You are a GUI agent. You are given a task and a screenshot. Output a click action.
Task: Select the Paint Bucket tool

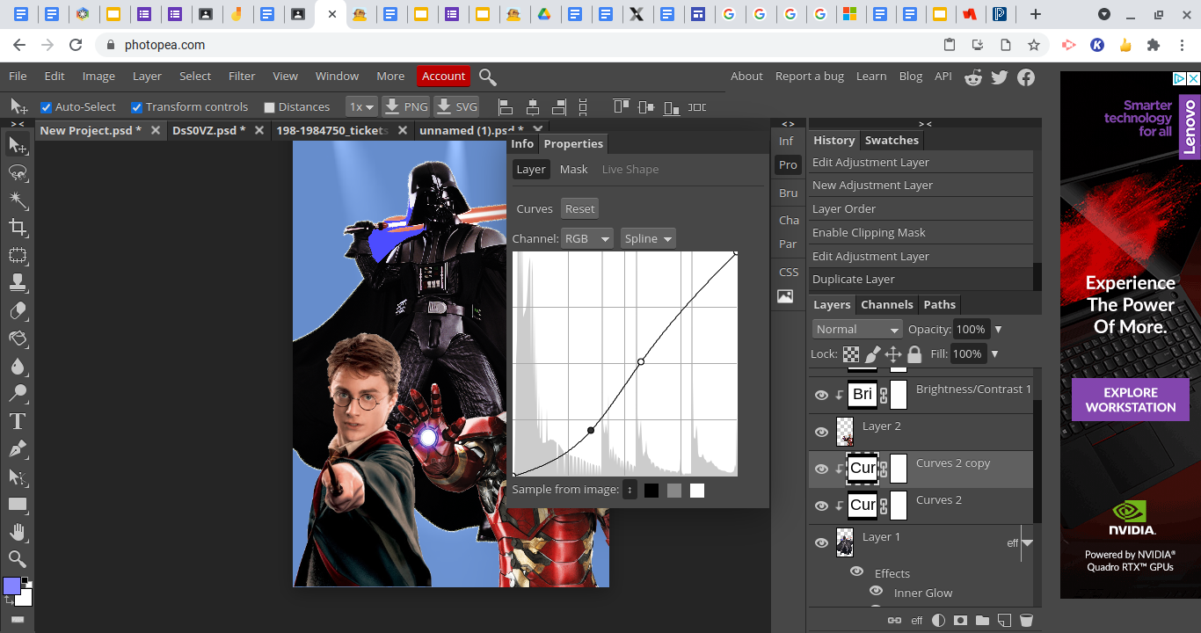18,338
